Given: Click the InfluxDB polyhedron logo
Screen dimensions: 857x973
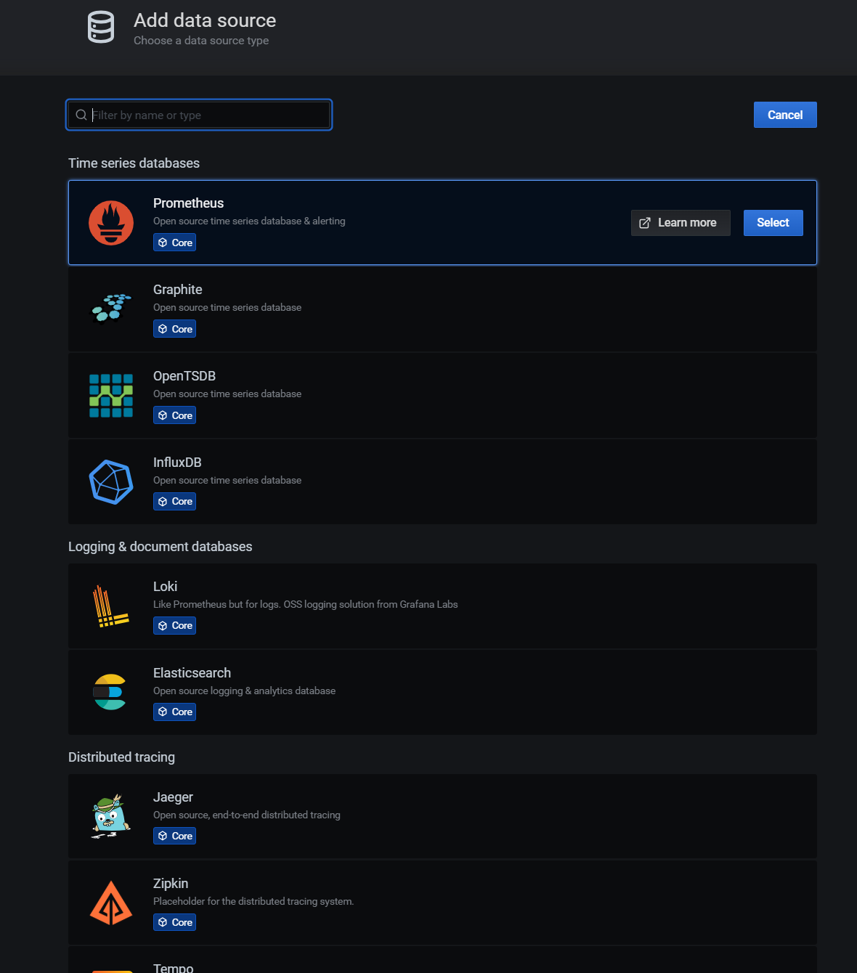Looking at the screenshot, I should [x=111, y=482].
